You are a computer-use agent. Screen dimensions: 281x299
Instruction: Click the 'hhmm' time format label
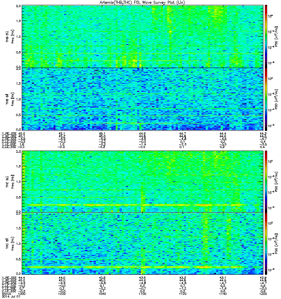[6, 294]
